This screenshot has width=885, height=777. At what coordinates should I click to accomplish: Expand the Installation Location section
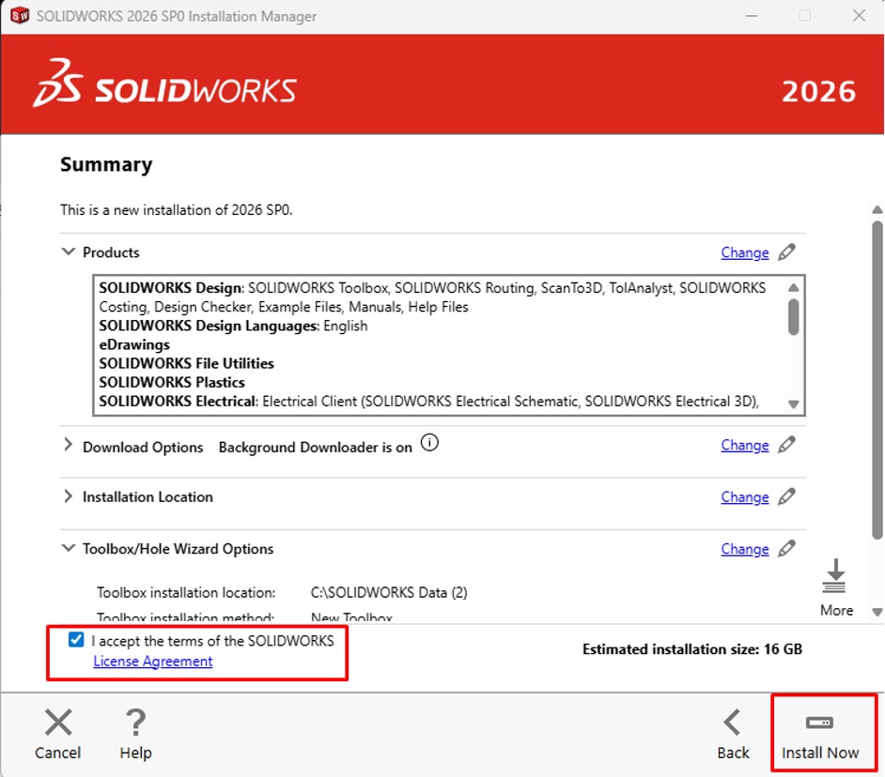point(69,496)
